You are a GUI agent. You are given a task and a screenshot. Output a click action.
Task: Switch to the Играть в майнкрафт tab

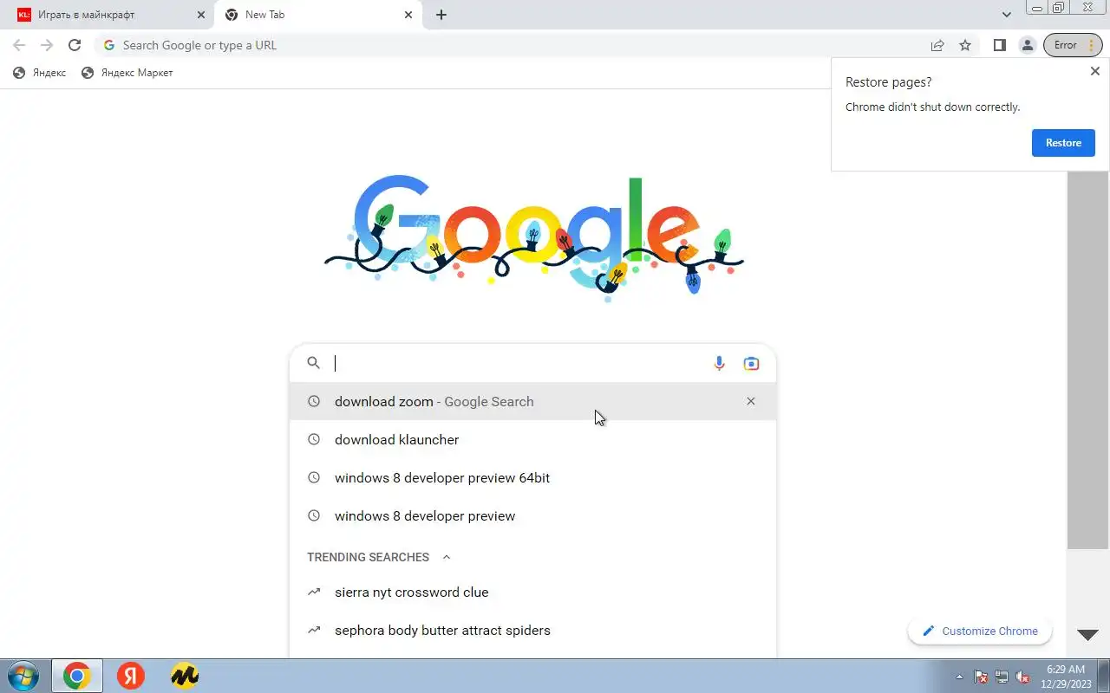point(110,15)
